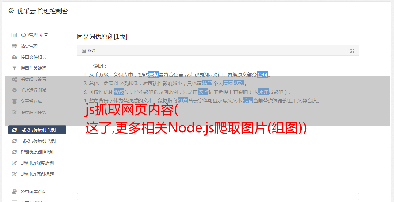Click the highlighted word 红色 in line four
The image size is (394, 202).
coord(183,100)
